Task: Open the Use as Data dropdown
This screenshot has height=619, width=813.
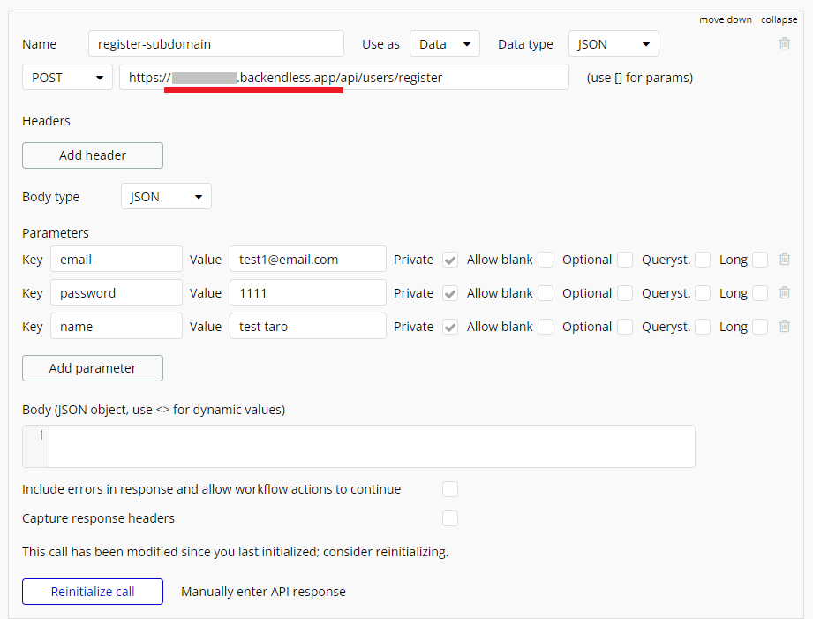Action: (x=445, y=44)
